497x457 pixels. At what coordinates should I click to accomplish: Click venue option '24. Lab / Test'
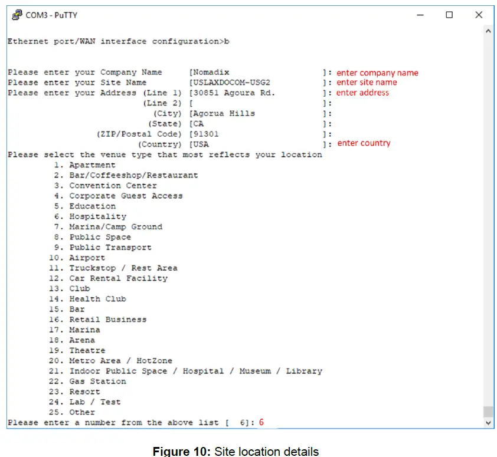pos(84,402)
